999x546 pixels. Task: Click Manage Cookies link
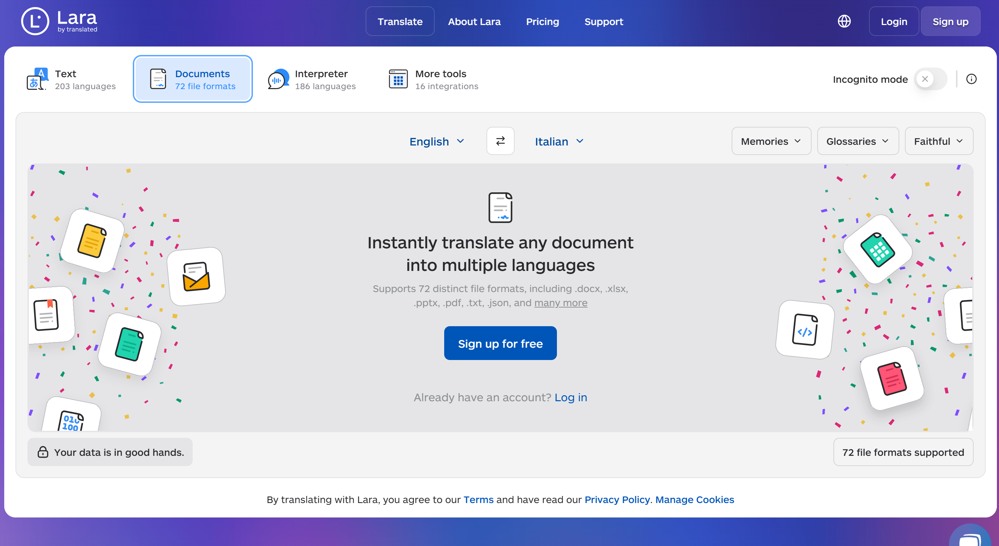[x=695, y=500]
